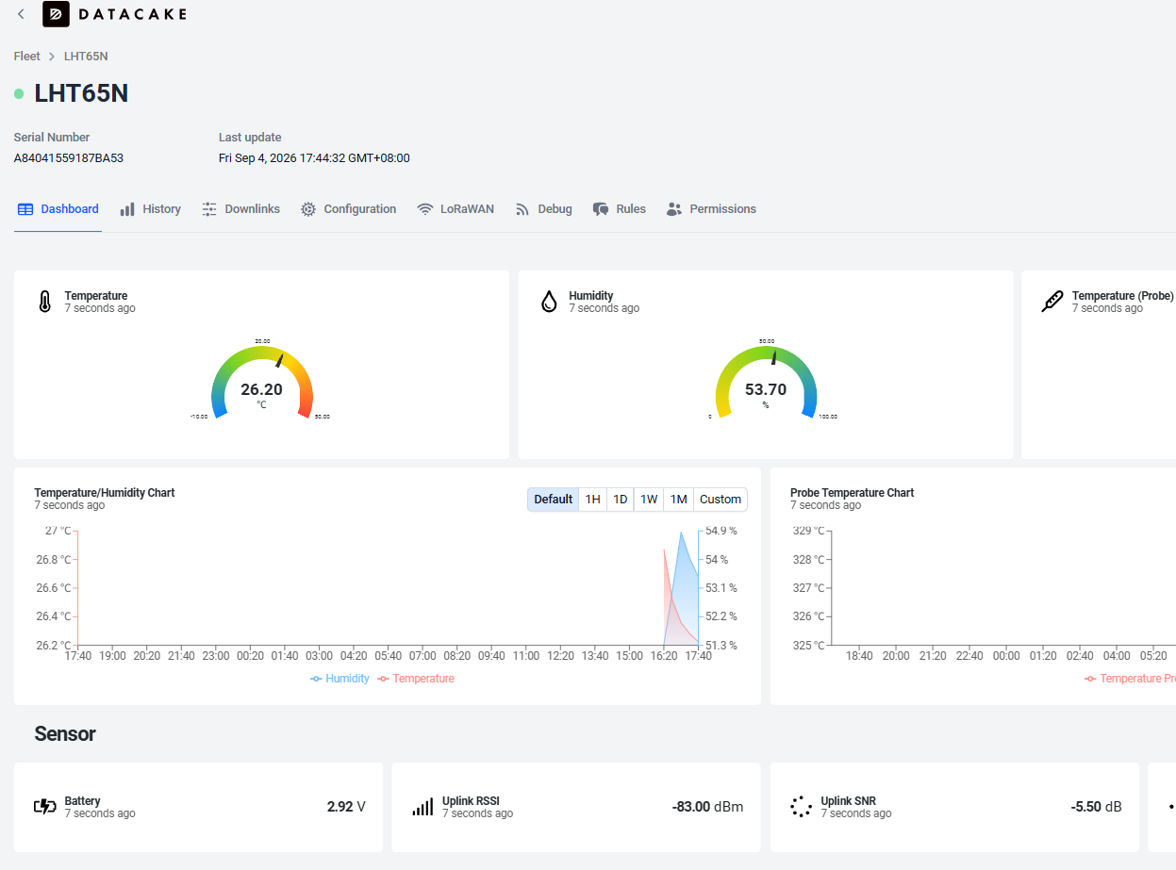The width and height of the screenshot is (1176, 870).
Task: Click the Datacake logo icon
Action: pos(56,14)
